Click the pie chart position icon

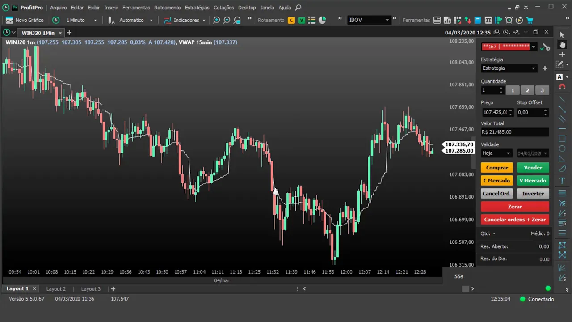coord(322,20)
